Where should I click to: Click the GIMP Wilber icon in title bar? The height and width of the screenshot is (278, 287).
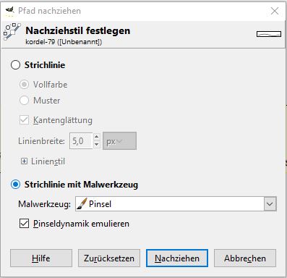coord(9,11)
